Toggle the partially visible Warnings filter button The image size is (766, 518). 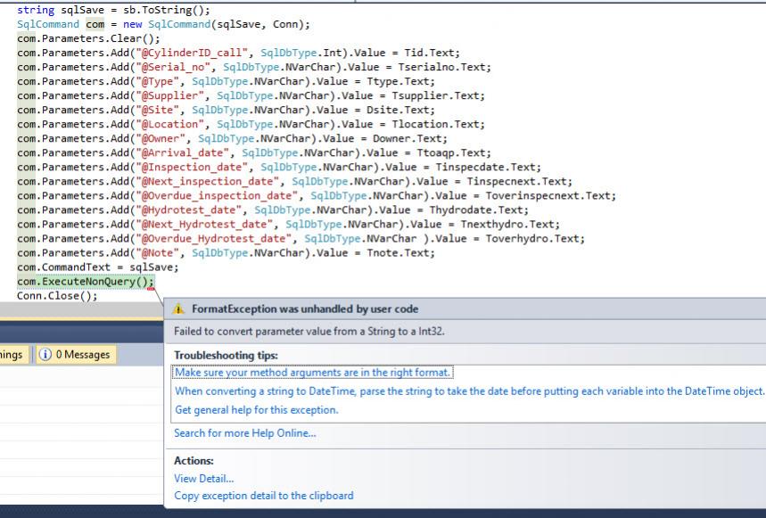coord(12,355)
